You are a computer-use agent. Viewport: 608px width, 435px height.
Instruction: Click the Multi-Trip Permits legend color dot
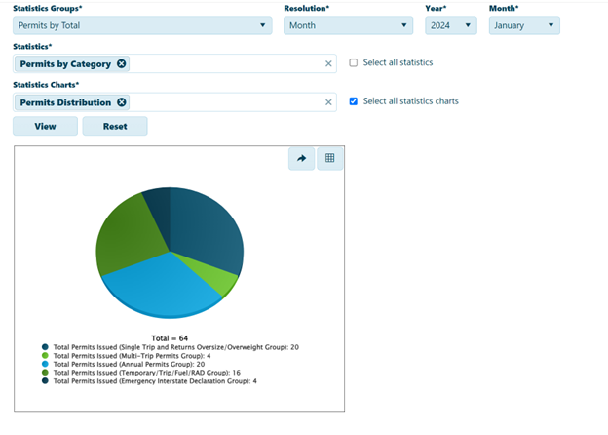tap(45, 355)
